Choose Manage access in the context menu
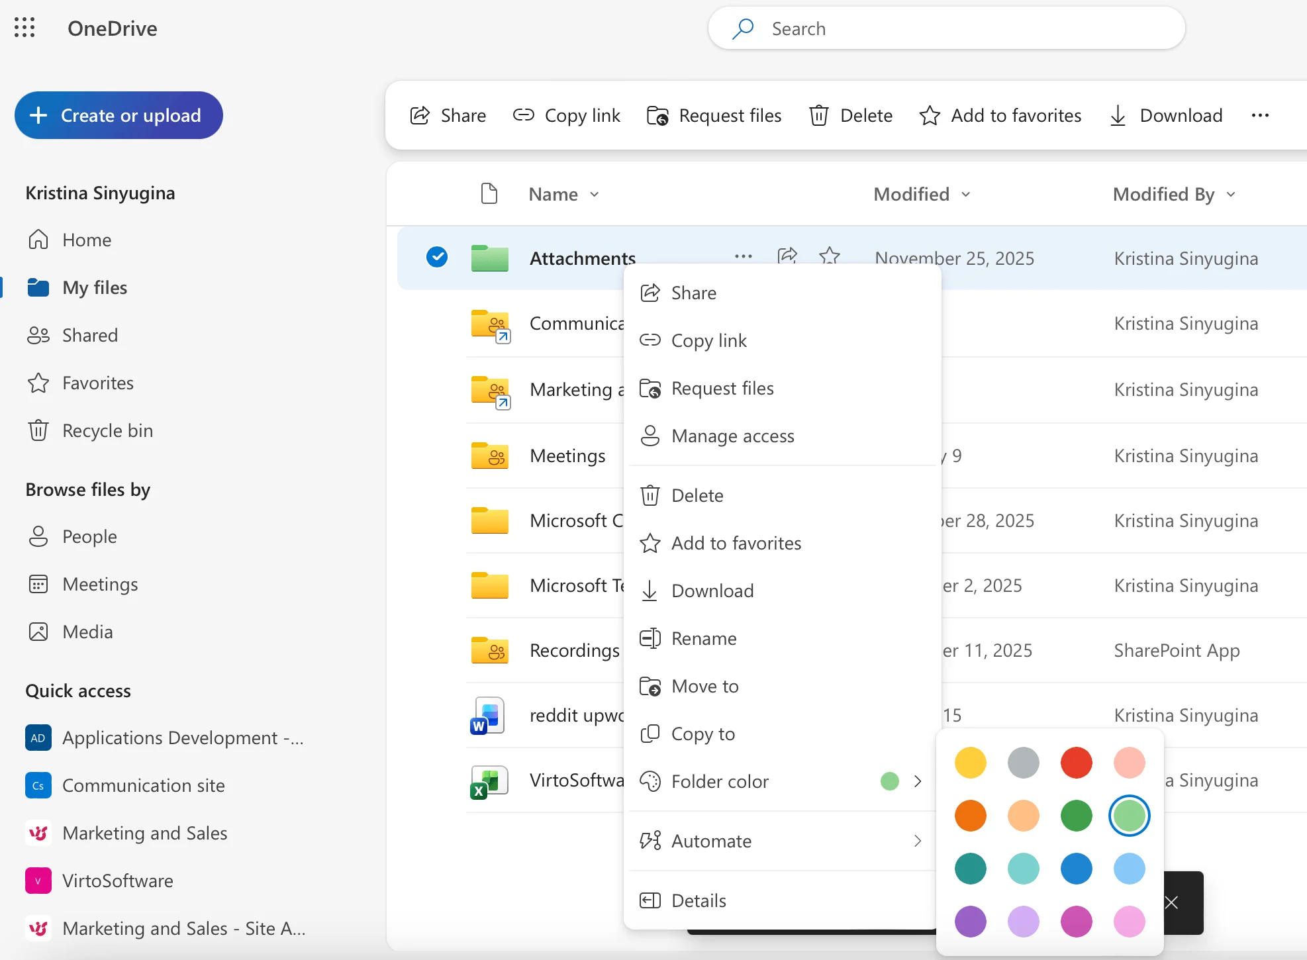This screenshot has height=960, width=1307. pyautogui.click(x=782, y=436)
